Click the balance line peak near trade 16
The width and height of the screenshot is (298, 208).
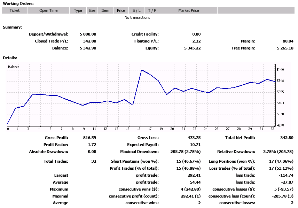pyautogui.click(x=141, y=70)
